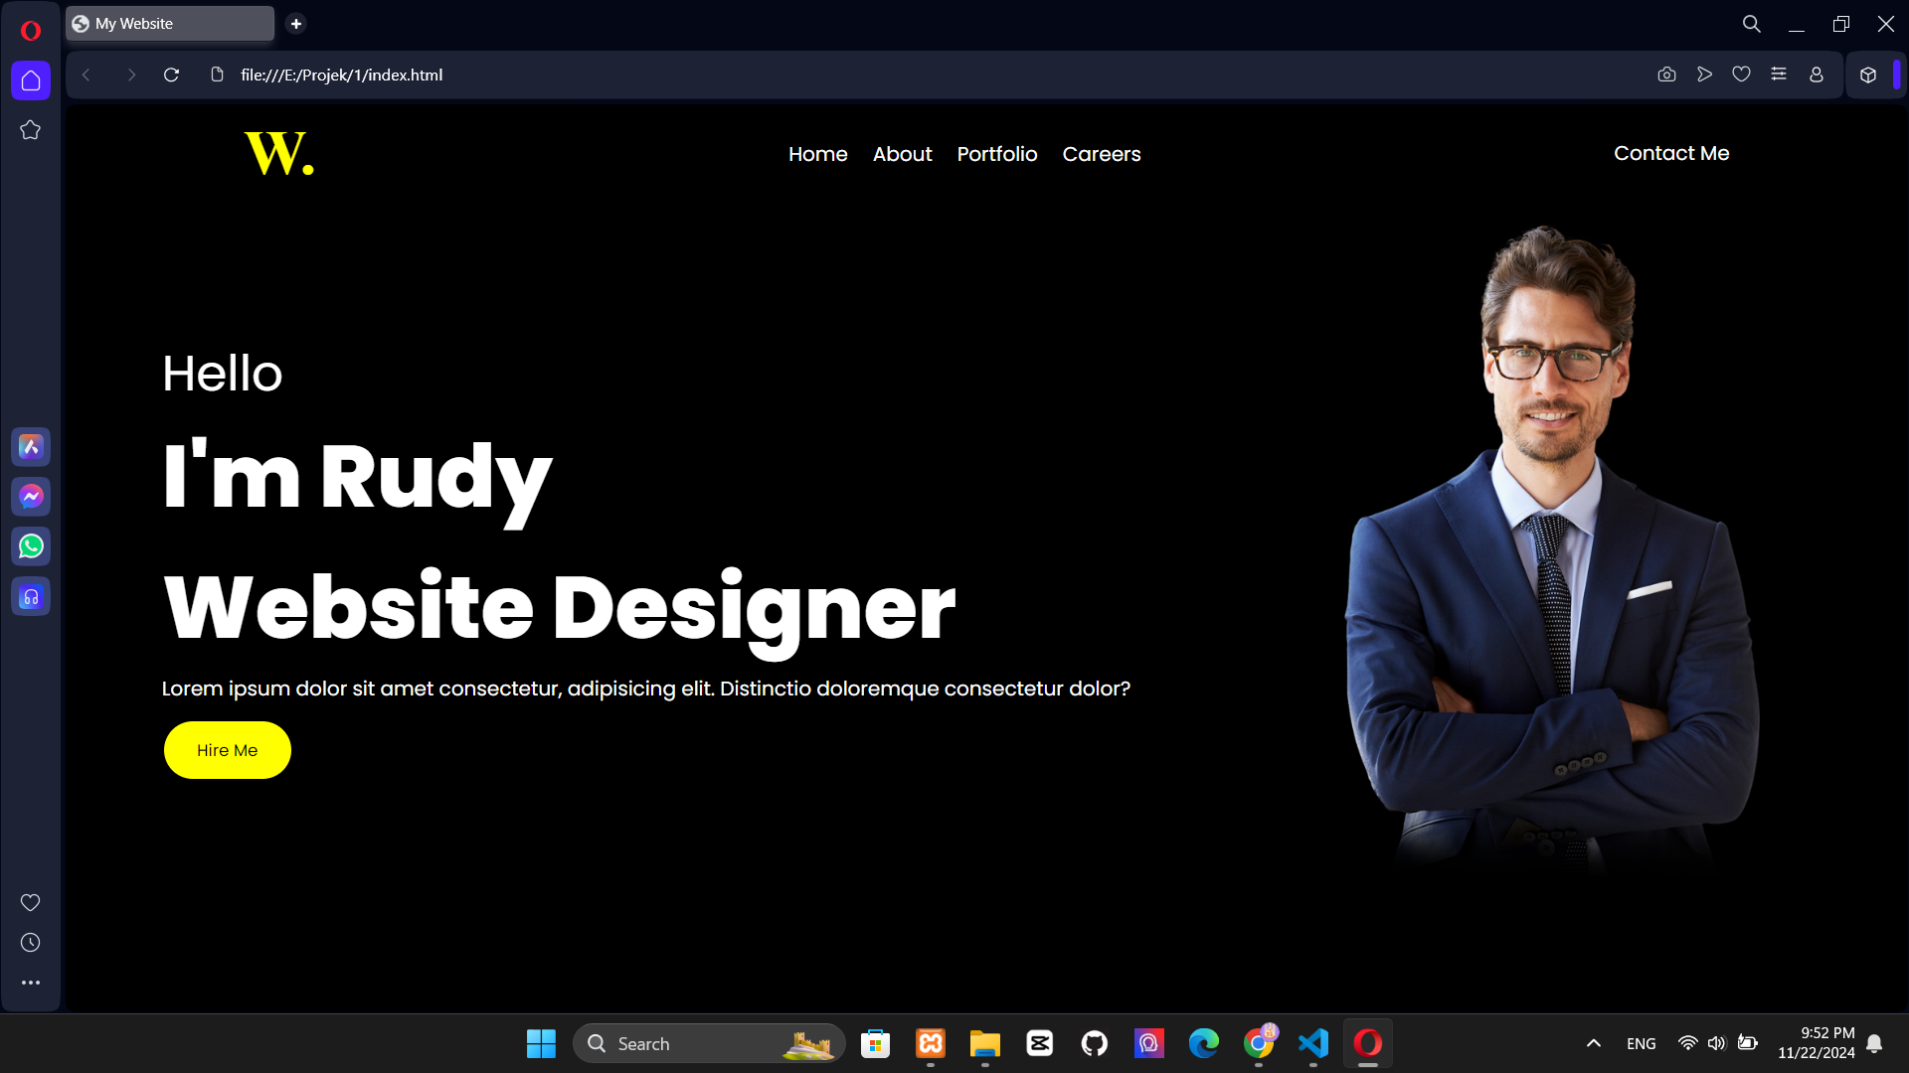This screenshot has height=1073, width=1909.
Task: Click the Opera snapshot camera icon
Action: click(x=1667, y=75)
